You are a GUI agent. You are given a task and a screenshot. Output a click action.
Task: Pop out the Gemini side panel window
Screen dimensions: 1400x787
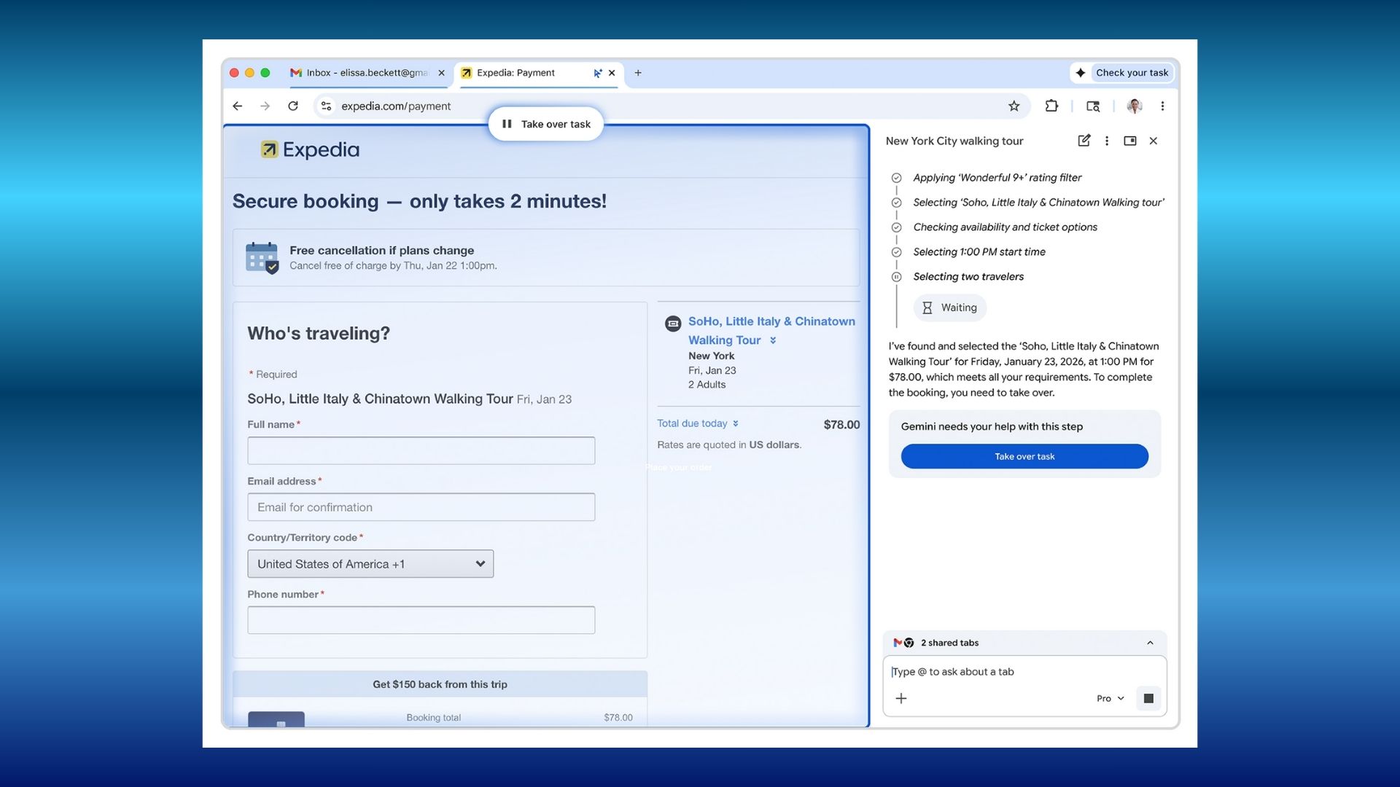click(1130, 141)
